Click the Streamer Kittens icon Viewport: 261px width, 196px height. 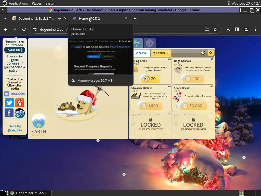pyautogui.click(x=136, y=96)
